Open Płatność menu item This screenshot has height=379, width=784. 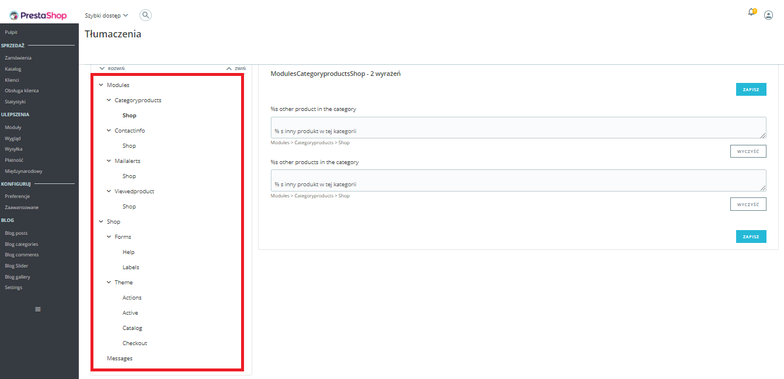(14, 160)
